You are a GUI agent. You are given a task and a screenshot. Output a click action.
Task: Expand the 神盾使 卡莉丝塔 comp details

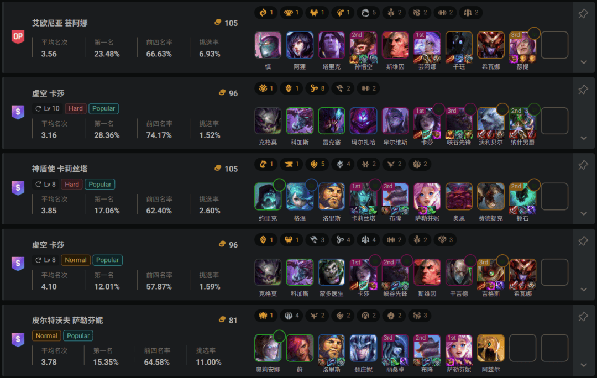pos(583,213)
